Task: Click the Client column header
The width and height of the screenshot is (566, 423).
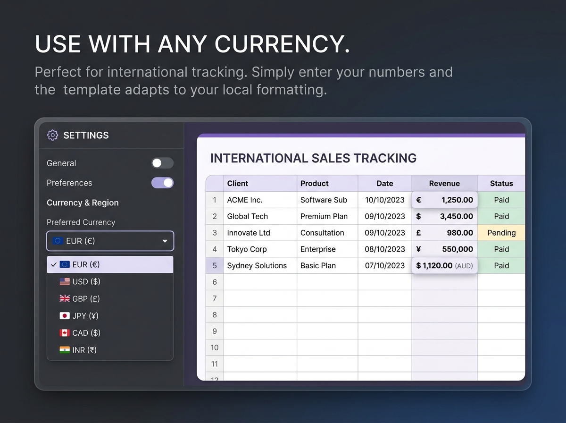Action: coord(260,184)
